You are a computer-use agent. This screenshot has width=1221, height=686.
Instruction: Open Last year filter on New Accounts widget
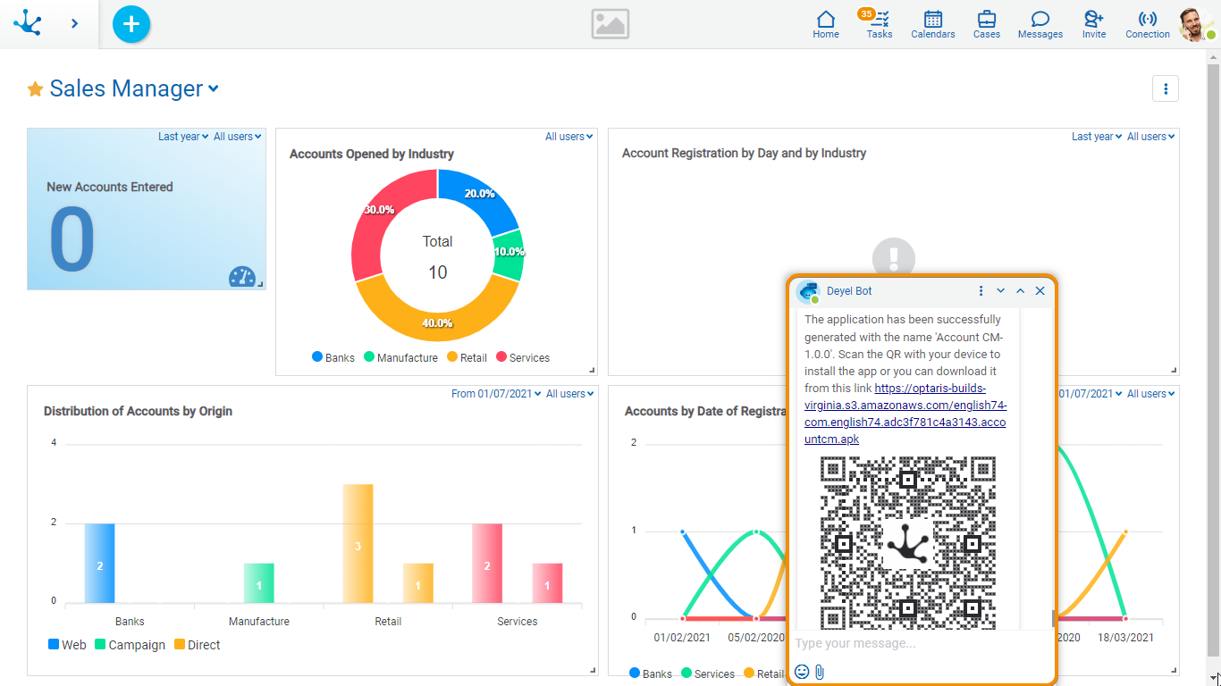182,137
